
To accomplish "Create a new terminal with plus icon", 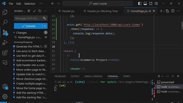I will (159, 76).
